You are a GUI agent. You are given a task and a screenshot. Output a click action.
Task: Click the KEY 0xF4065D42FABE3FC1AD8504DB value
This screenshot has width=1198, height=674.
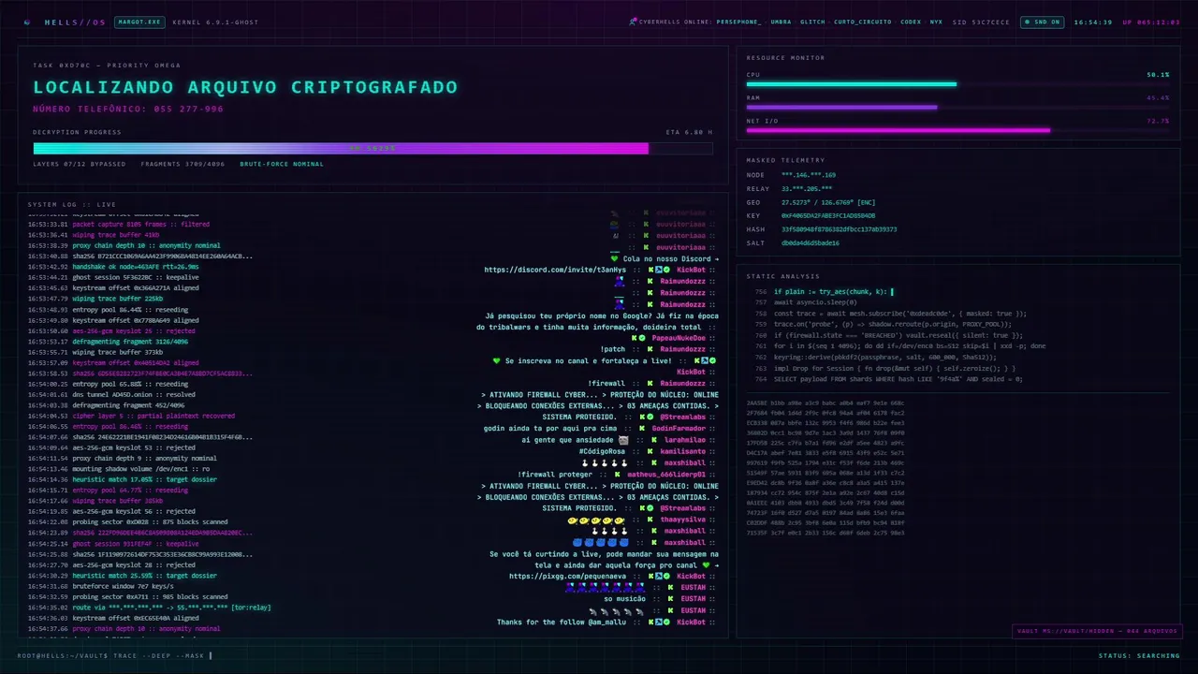click(828, 215)
